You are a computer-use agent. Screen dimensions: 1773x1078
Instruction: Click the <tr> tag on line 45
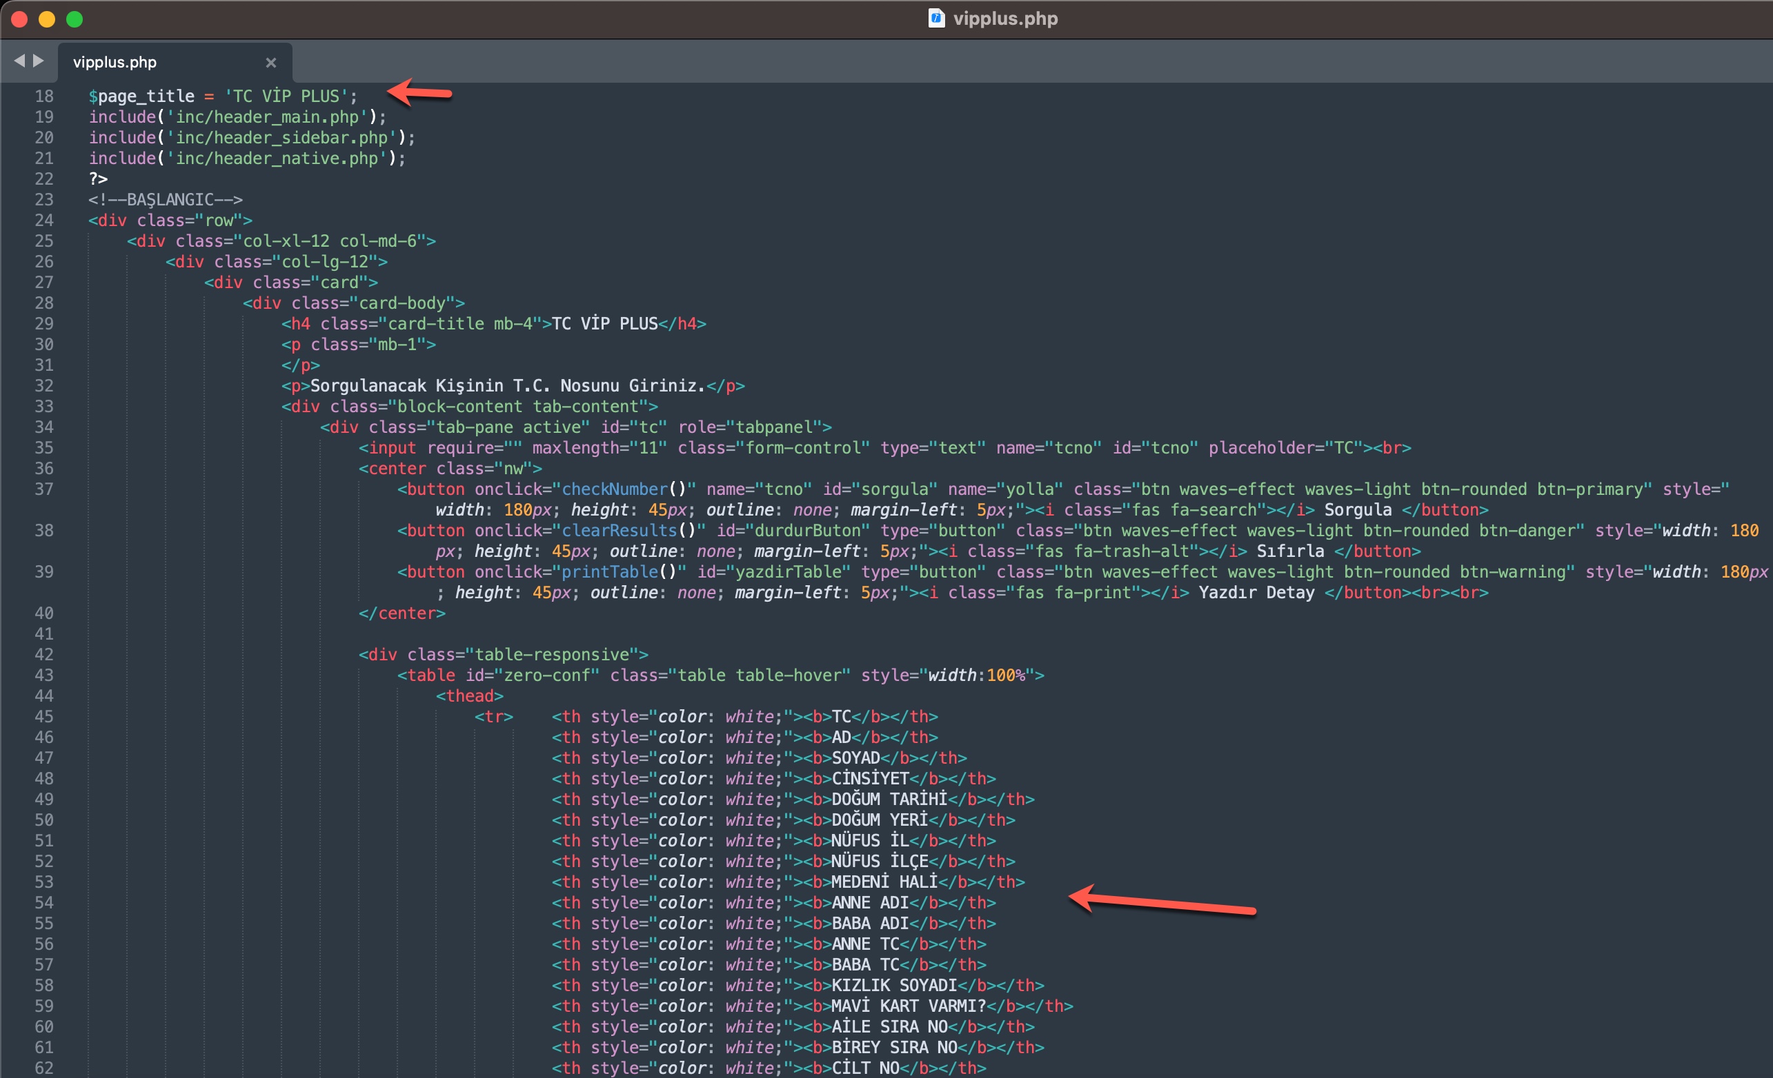(x=494, y=717)
